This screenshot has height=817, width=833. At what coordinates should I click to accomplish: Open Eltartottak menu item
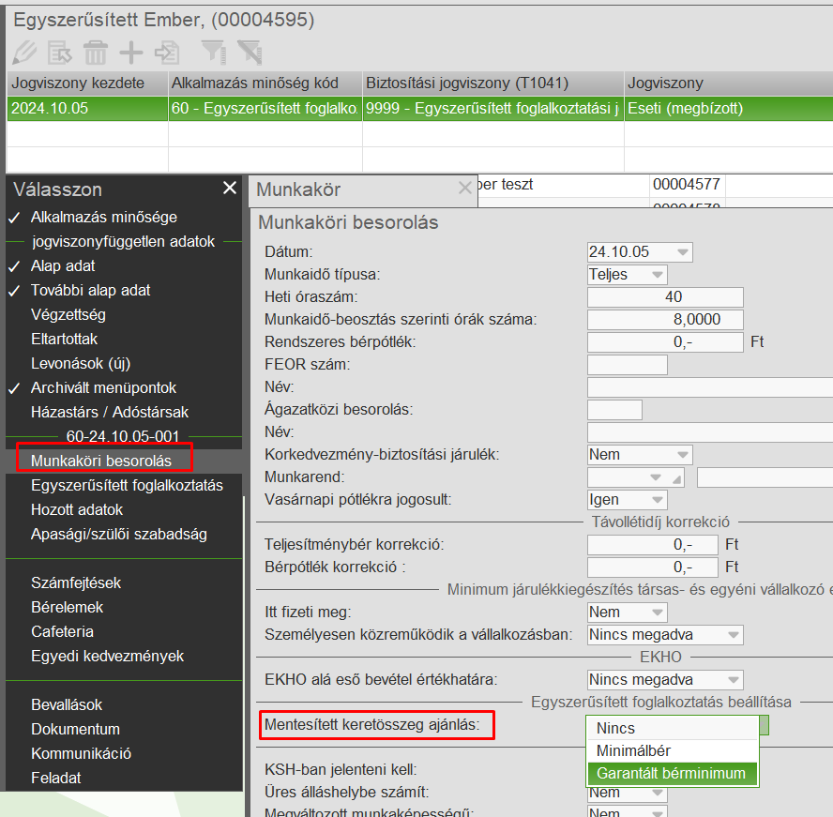click(x=65, y=340)
